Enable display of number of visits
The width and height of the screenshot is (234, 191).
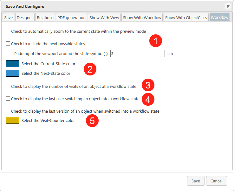[x=8, y=86]
